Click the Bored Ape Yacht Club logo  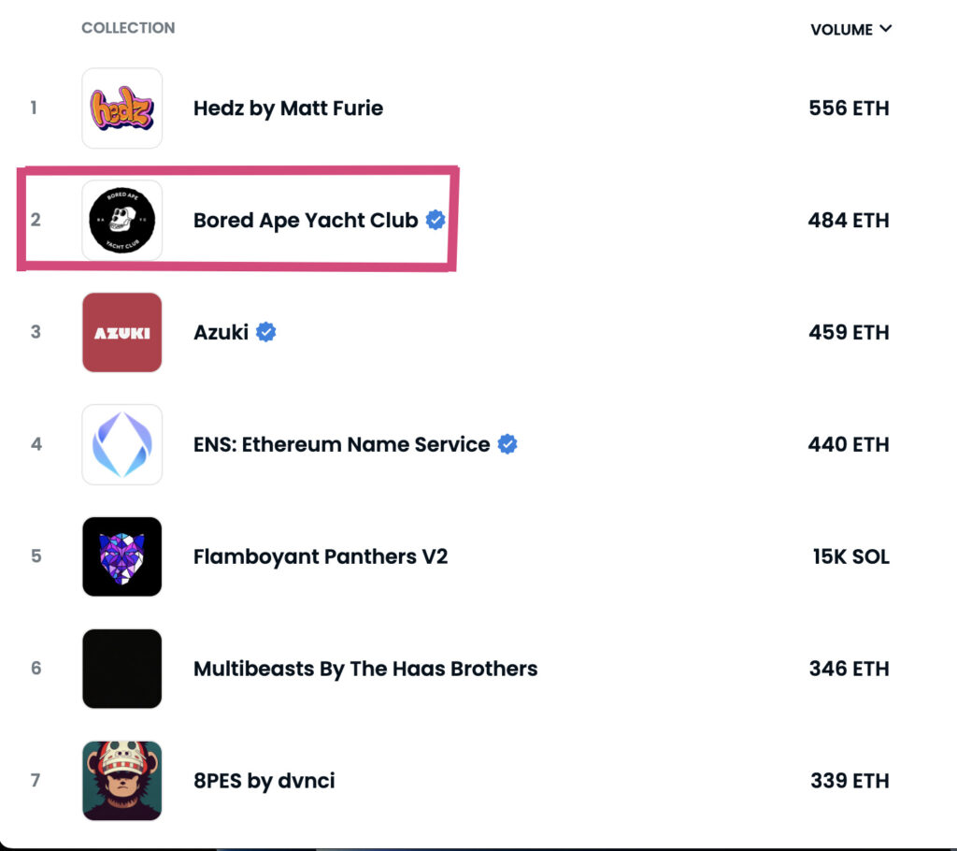[121, 221]
